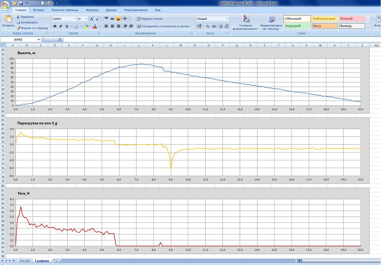The width and height of the screenshot is (381, 265).
Task: Open the Calibri font name dropdown
Action: [x=75, y=19]
